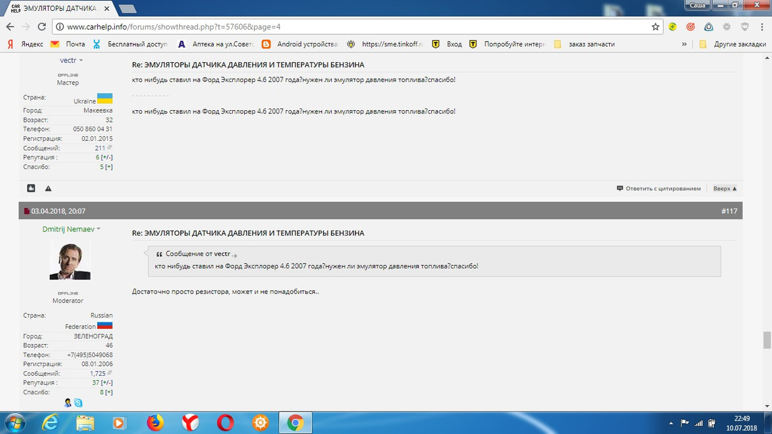Launch Firefox from the taskbar
Viewport: 772px width, 434px height.
[155, 423]
